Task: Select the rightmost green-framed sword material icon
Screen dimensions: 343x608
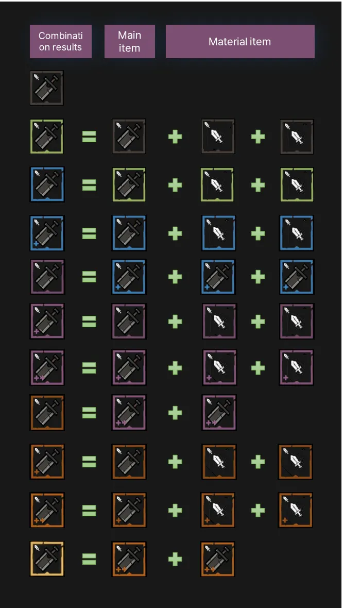Action: pyautogui.click(x=297, y=184)
